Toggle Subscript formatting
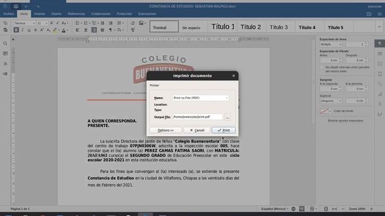Screen dimensions: 385x216 pos(48,30)
